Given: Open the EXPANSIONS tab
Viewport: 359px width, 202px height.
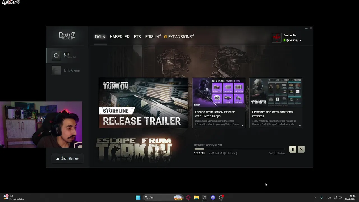Looking at the screenshot, I should pos(179,37).
